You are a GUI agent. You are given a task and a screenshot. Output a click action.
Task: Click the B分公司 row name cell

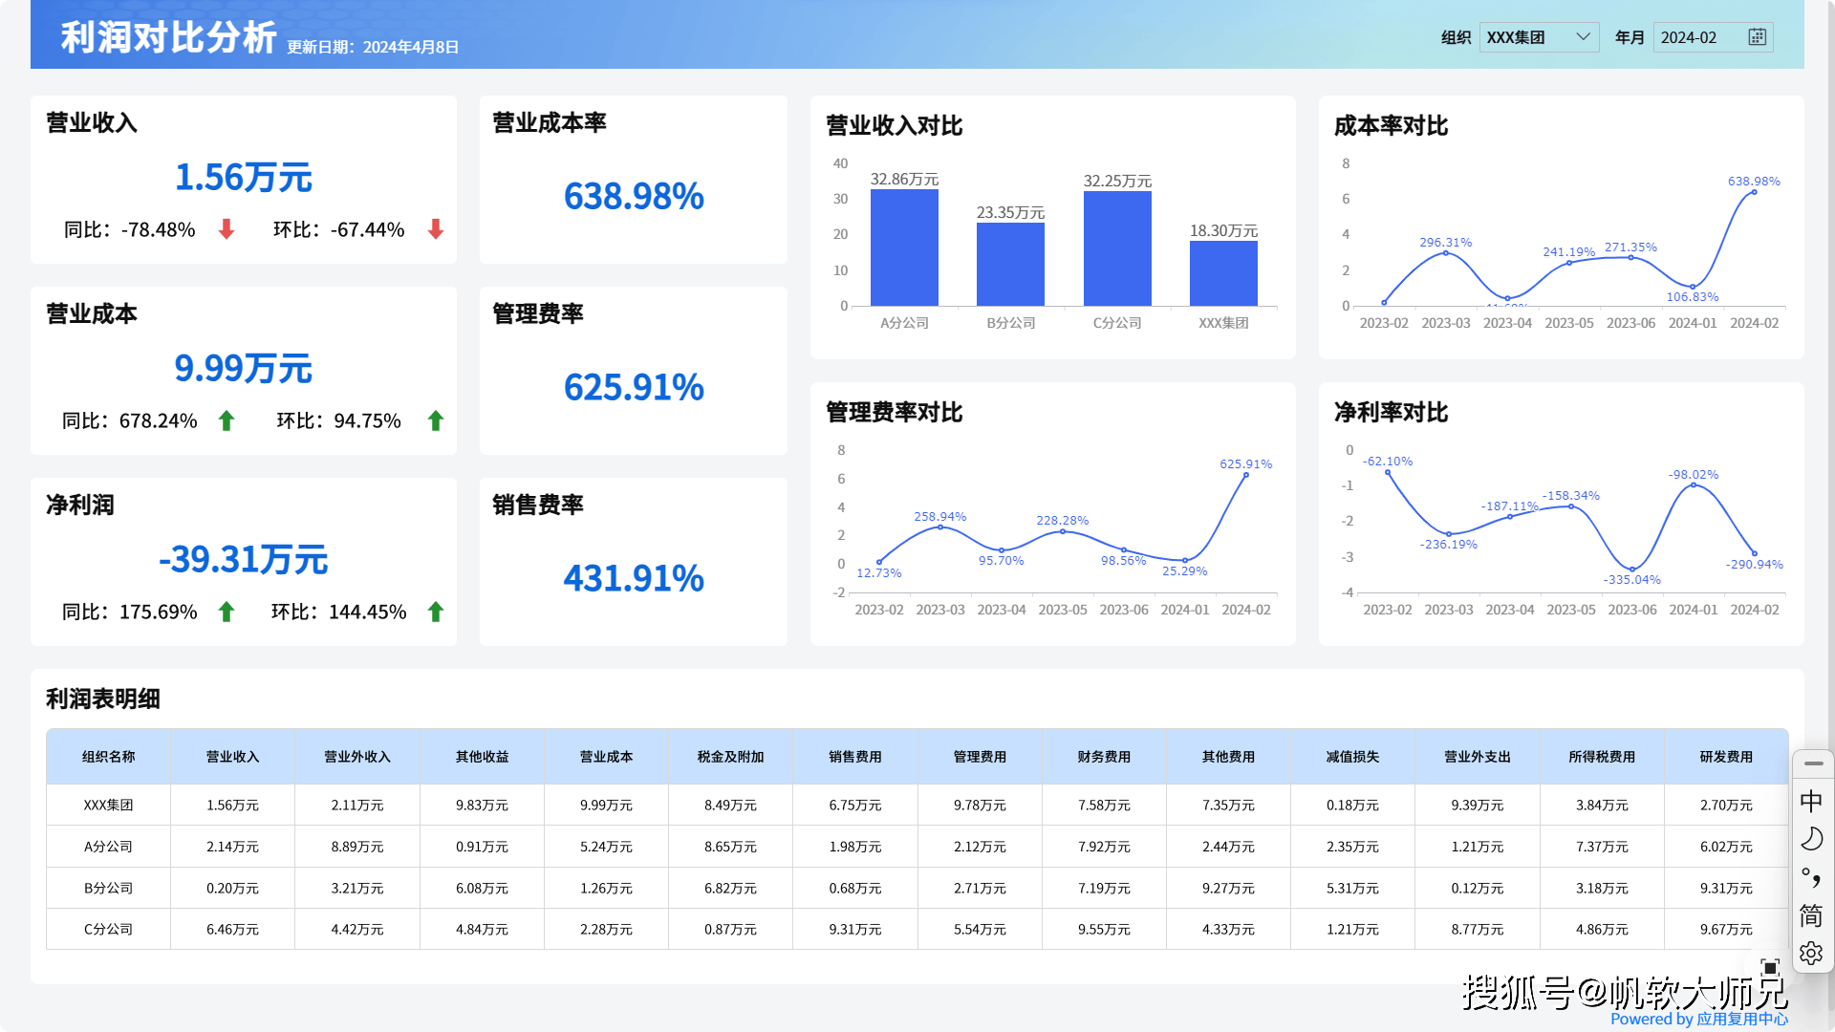[108, 888]
